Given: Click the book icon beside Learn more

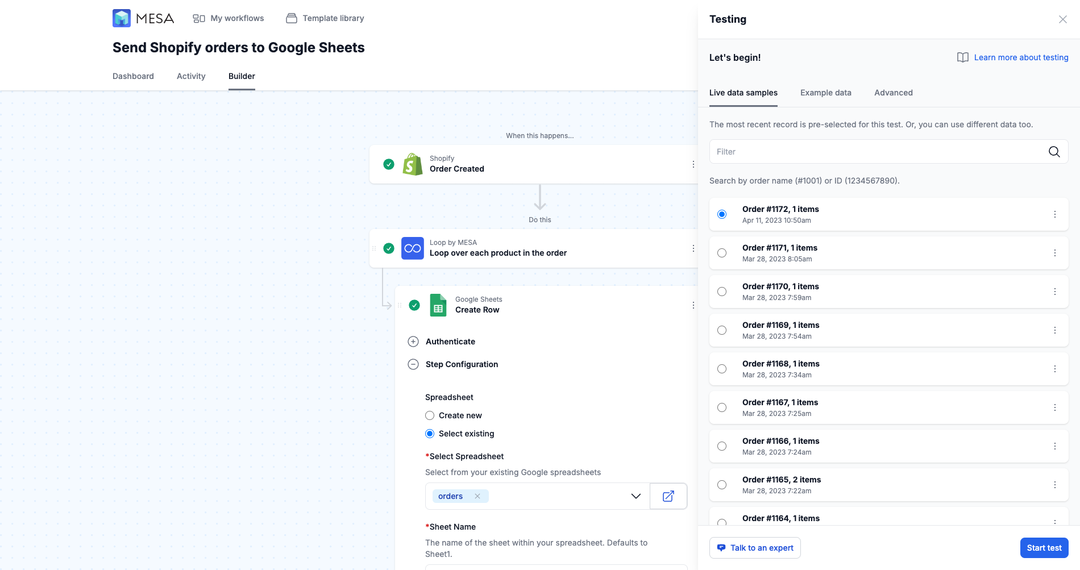Looking at the screenshot, I should pyautogui.click(x=963, y=57).
